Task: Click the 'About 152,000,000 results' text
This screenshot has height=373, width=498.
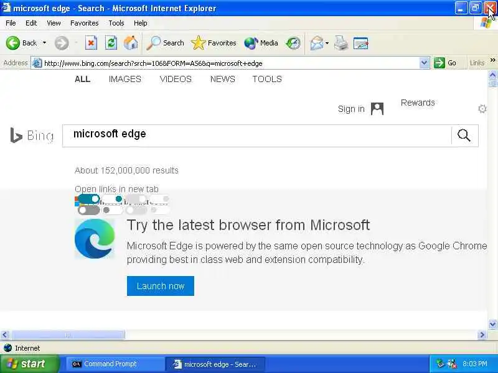Action: (126, 170)
